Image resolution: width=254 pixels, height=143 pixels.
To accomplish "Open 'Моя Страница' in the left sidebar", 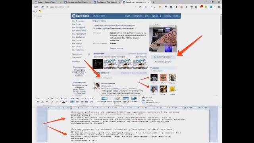I will click(x=78, y=21).
